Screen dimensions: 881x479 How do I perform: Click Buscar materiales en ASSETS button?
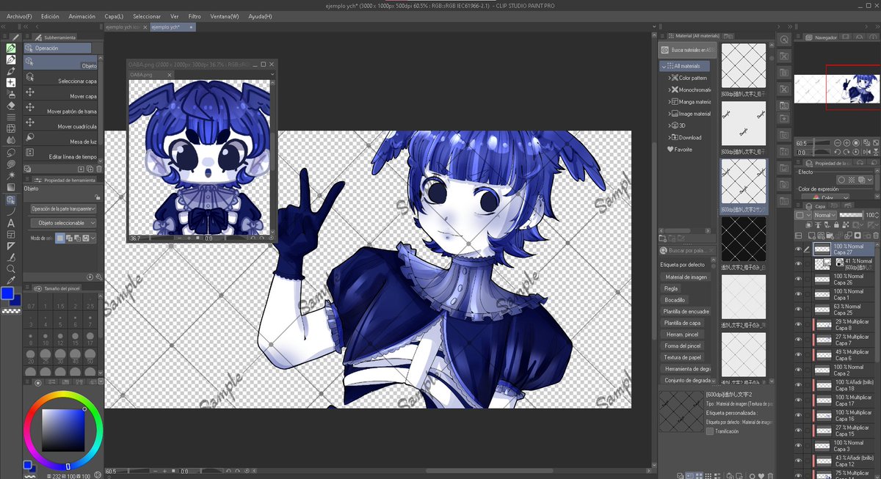pyautogui.click(x=689, y=51)
